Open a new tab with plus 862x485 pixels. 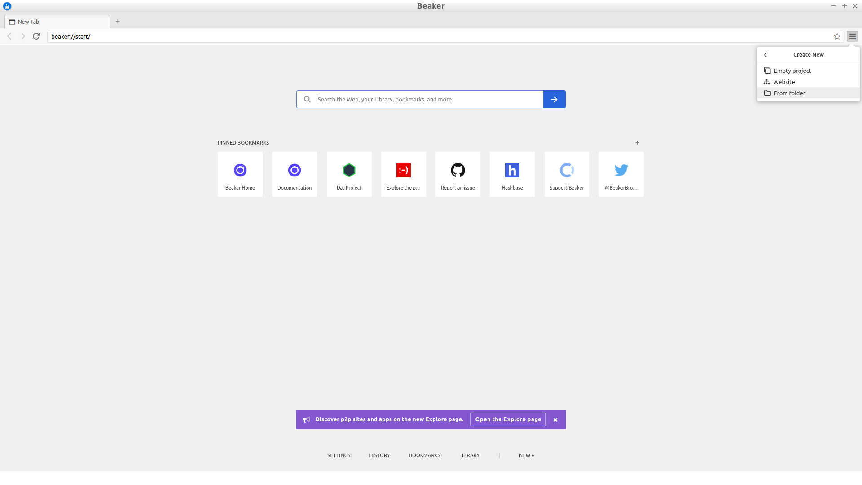click(118, 22)
